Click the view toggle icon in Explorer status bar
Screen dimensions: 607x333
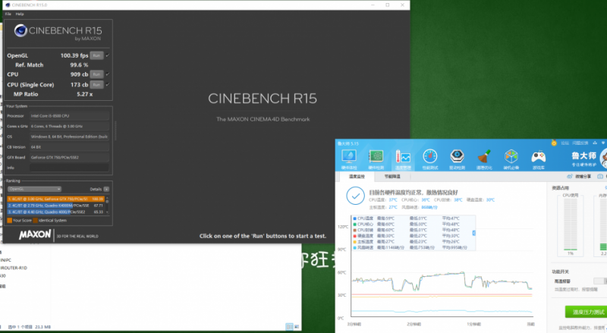tap(289, 327)
